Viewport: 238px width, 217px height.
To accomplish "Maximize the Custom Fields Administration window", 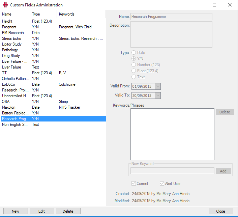I will 214,5.
